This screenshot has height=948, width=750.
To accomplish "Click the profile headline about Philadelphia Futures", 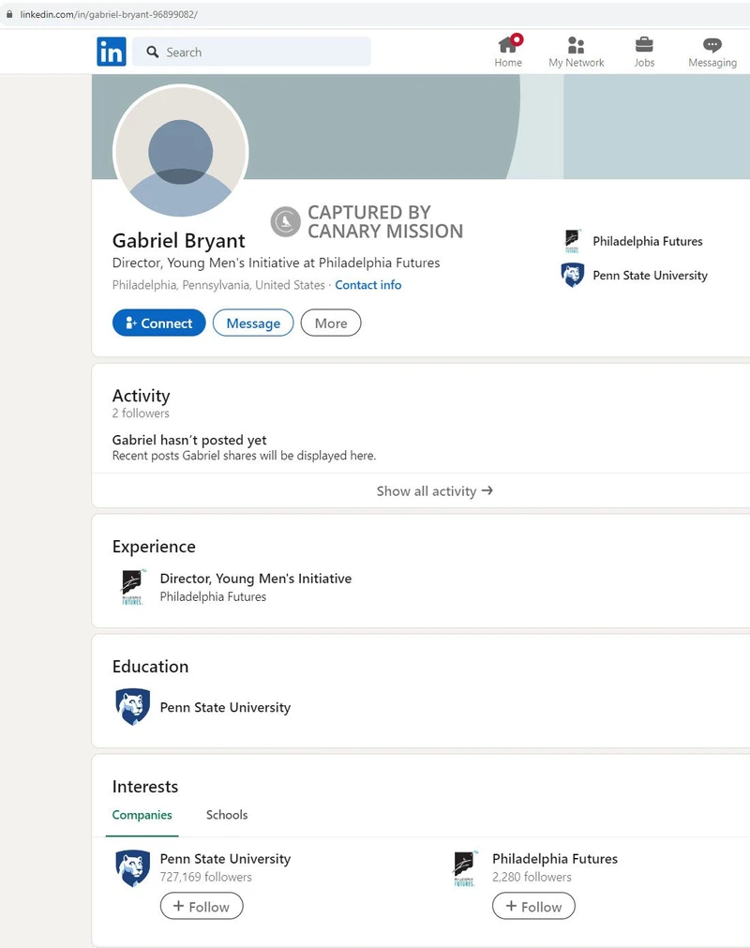I will pyautogui.click(x=276, y=263).
